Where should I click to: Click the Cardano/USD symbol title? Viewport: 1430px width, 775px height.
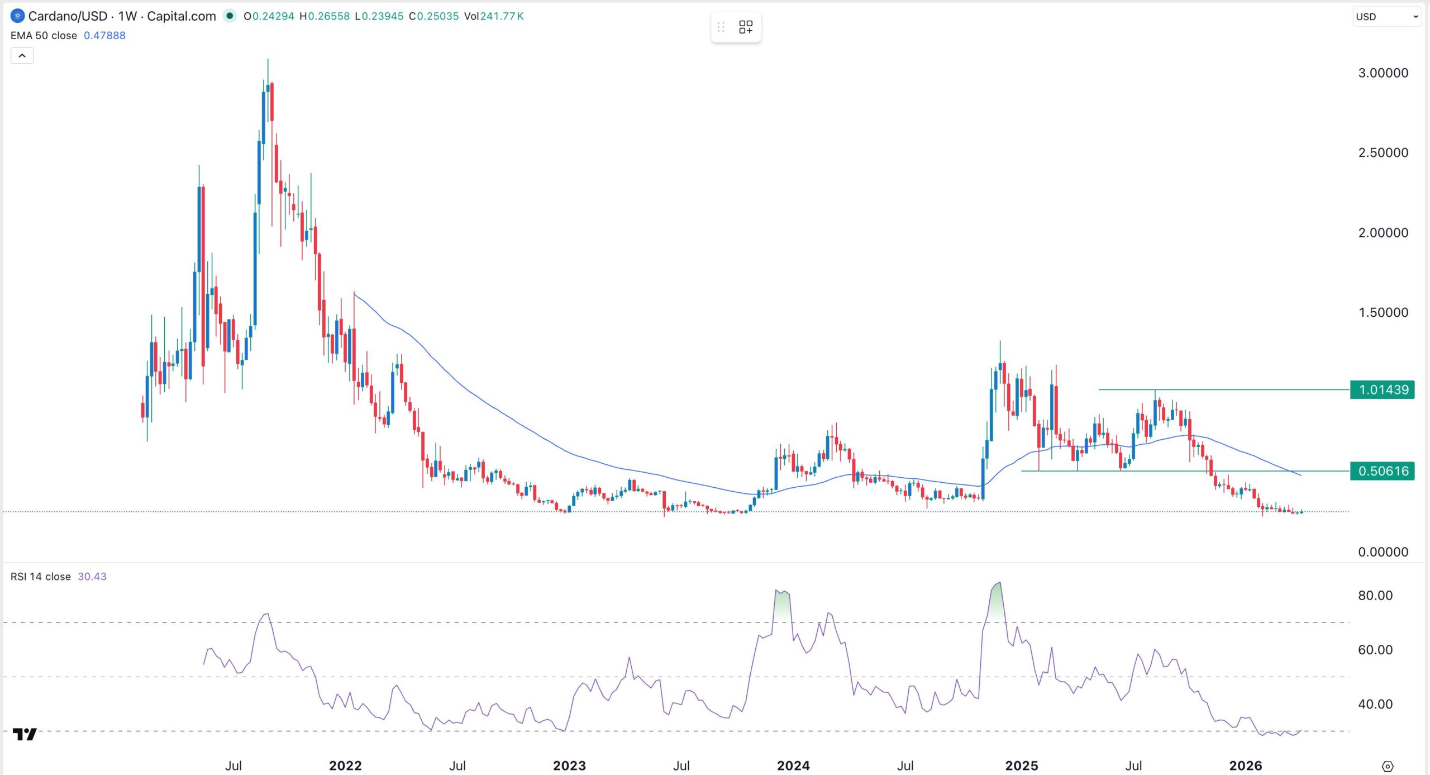tap(68, 16)
